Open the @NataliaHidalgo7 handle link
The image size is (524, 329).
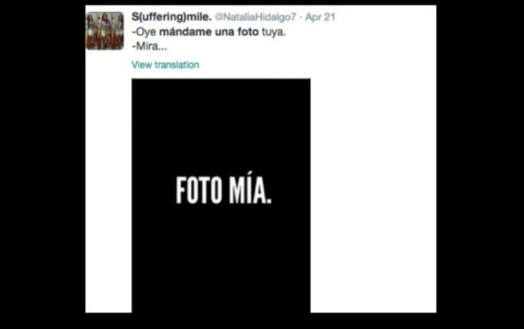click(255, 17)
